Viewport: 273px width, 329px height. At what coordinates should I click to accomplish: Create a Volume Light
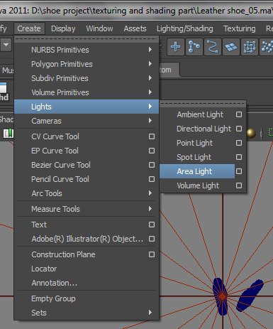(x=198, y=185)
